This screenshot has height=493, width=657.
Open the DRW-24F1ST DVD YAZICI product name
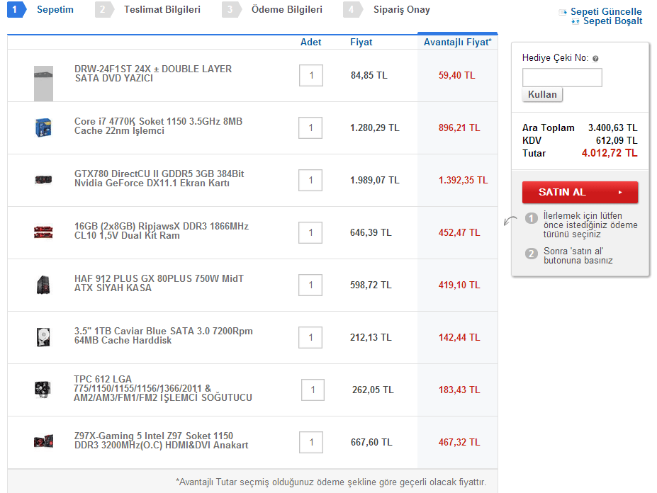coord(153,73)
